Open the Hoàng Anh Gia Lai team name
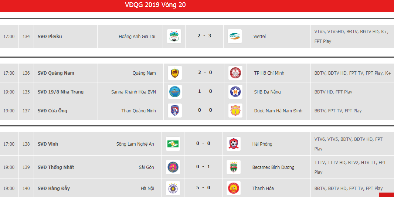The height and width of the screenshot is (197, 394). point(137,37)
